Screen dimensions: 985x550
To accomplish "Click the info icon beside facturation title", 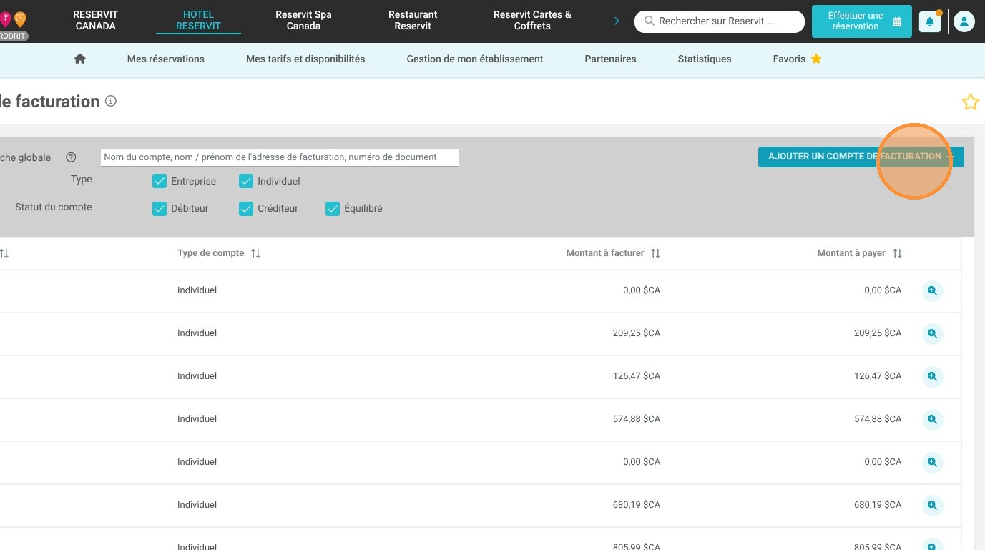I will pyautogui.click(x=111, y=102).
